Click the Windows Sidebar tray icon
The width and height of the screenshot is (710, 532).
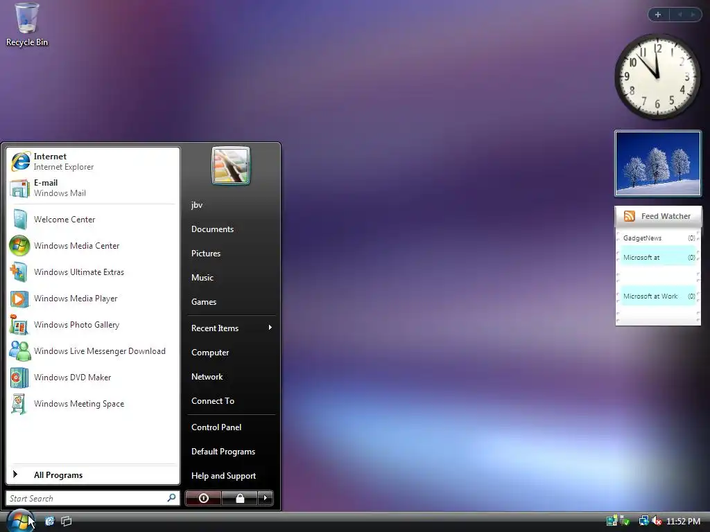612,521
